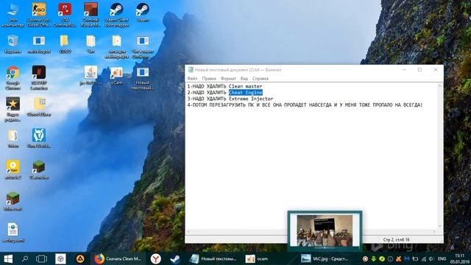Click the line '1-НАДО УДАЛИТЬ Clean master'
471x265 pixels.
[224, 86]
